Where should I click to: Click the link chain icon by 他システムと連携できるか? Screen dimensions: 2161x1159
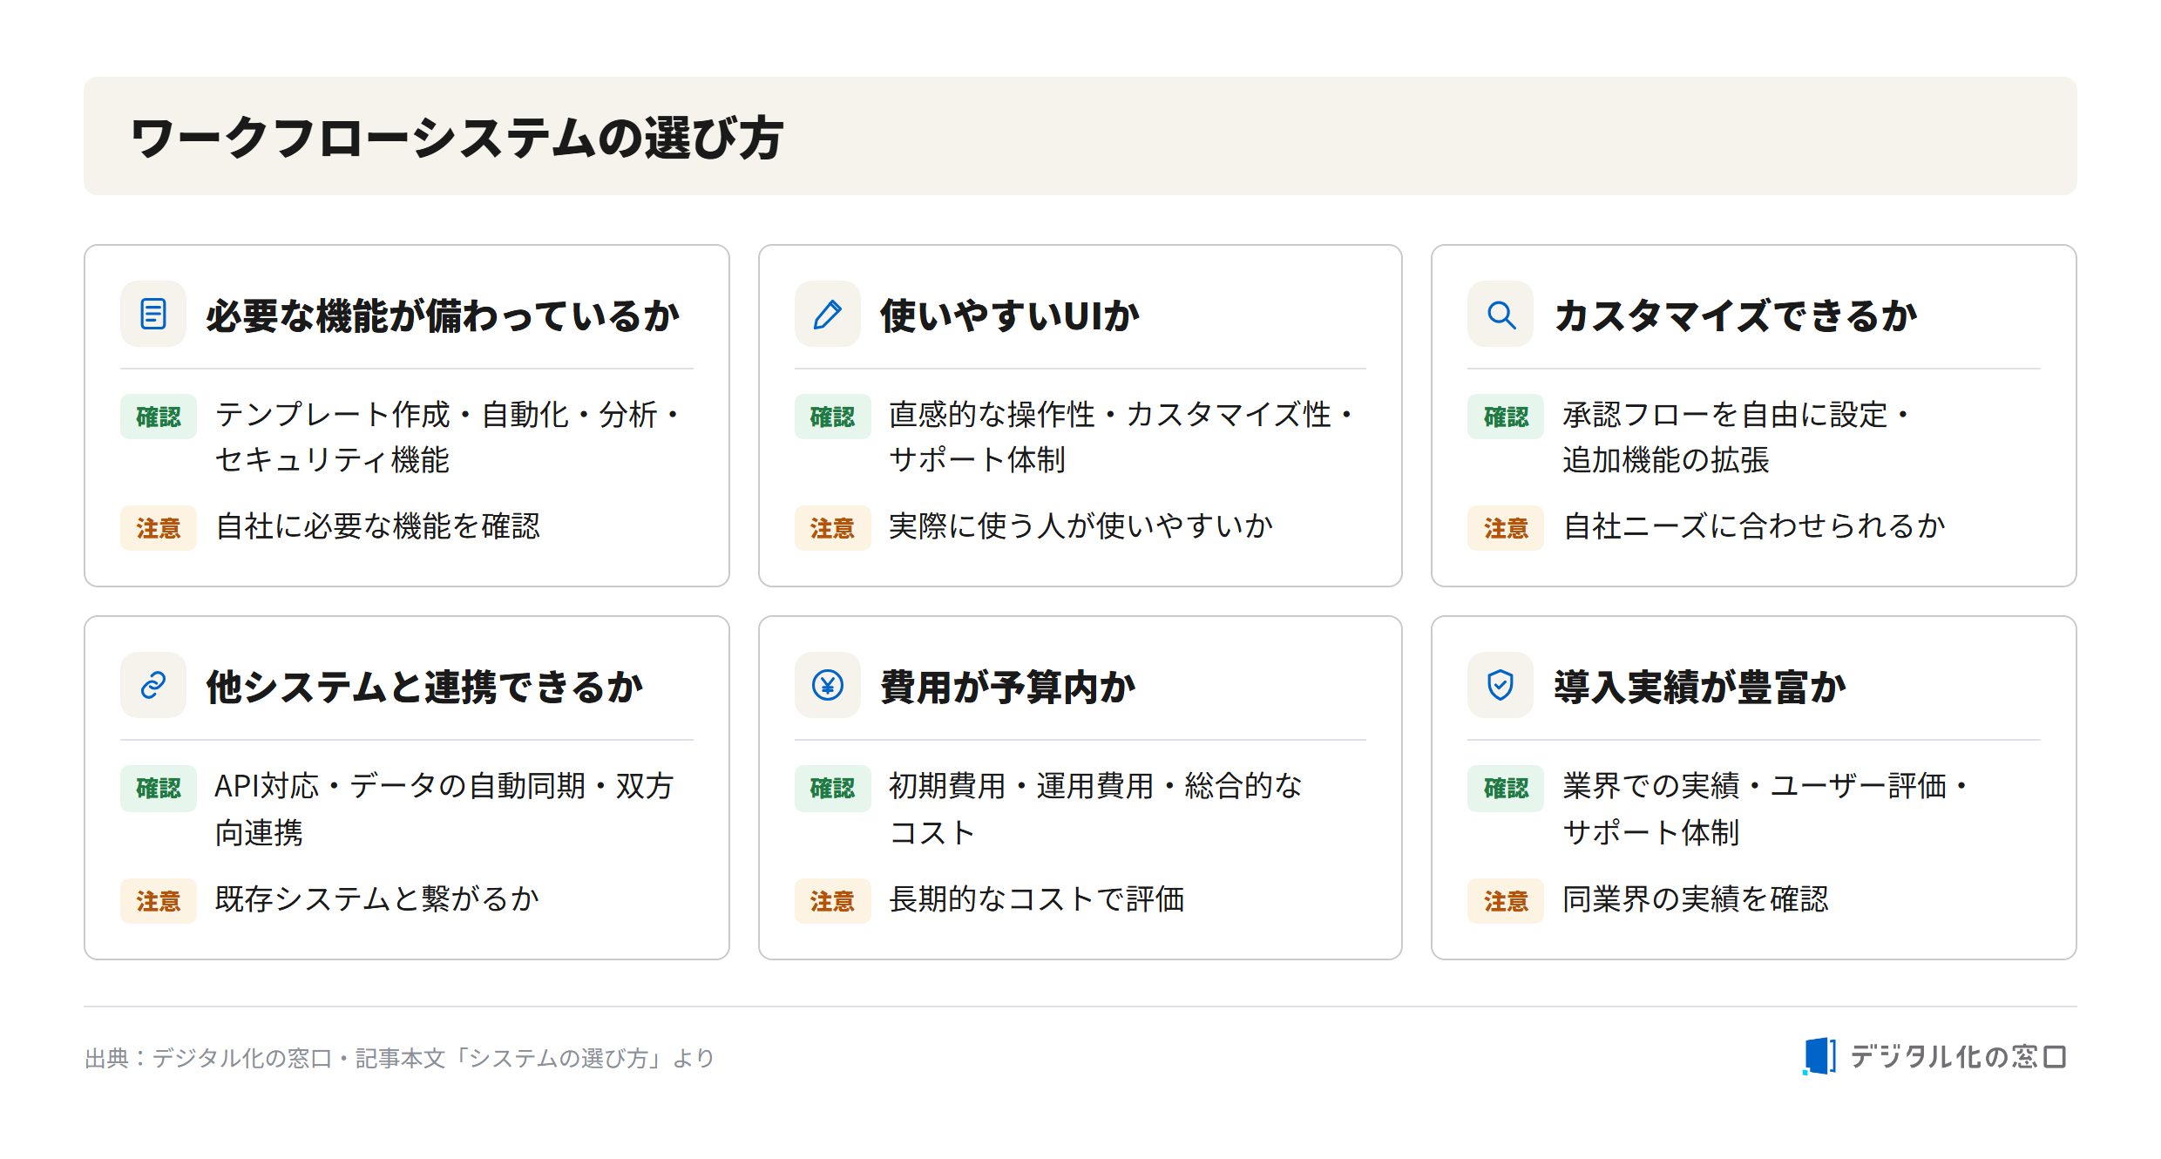click(x=153, y=685)
